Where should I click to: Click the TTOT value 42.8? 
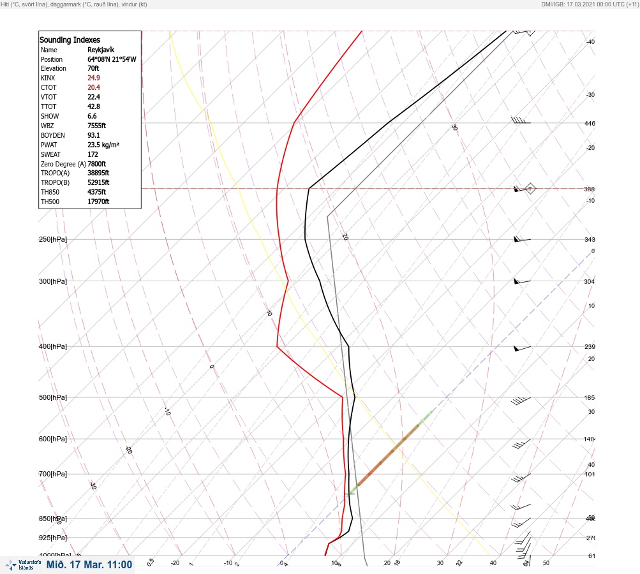point(93,107)
